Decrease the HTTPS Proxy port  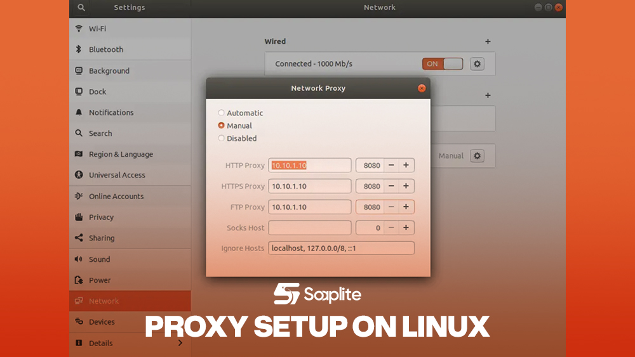point(391,186)
